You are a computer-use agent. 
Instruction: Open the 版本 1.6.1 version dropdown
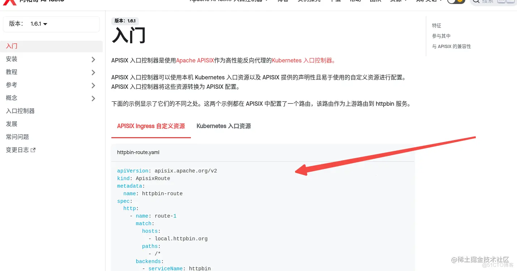[39, 24]
